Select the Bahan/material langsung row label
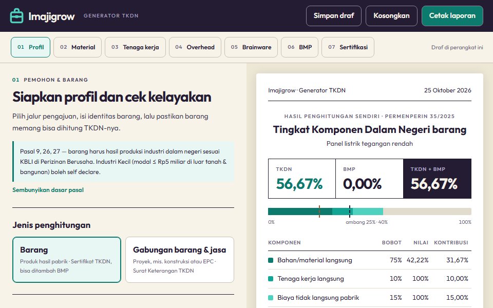Viewport: 493px width, 308px height. point(315,260)
